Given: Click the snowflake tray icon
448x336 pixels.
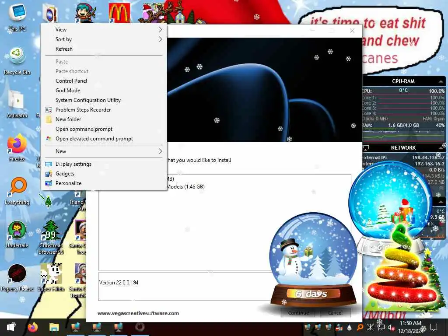Looking at the screenshot, I should click(x=370, y=327).
